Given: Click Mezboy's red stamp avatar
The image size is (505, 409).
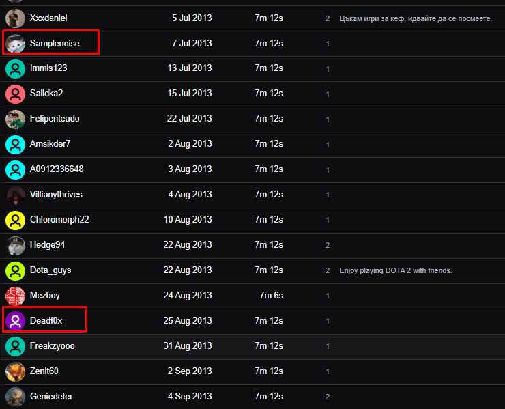Looking at the screenshot, I should (15, 296).
